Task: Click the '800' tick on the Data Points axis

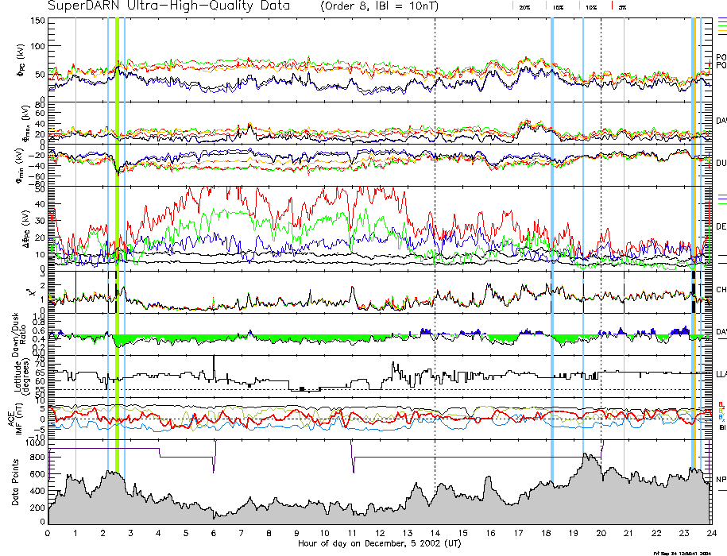Action: 38,458
